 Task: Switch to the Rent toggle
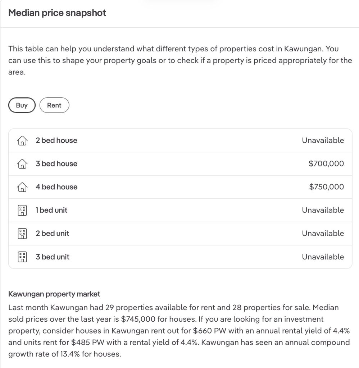54,105
